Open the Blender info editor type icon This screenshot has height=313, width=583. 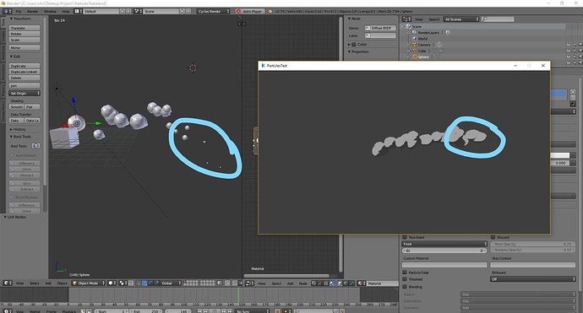[x=7, y=11]
